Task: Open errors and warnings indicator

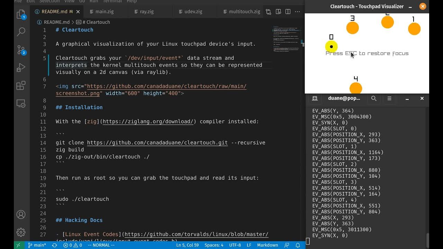Action: [x=73, y=245]
